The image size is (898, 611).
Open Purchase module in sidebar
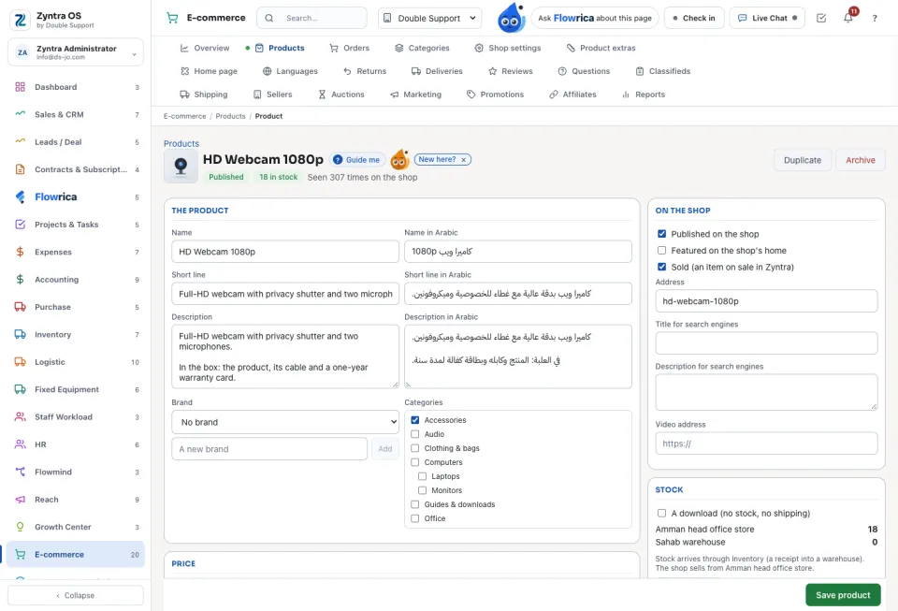tap(76, 307)
